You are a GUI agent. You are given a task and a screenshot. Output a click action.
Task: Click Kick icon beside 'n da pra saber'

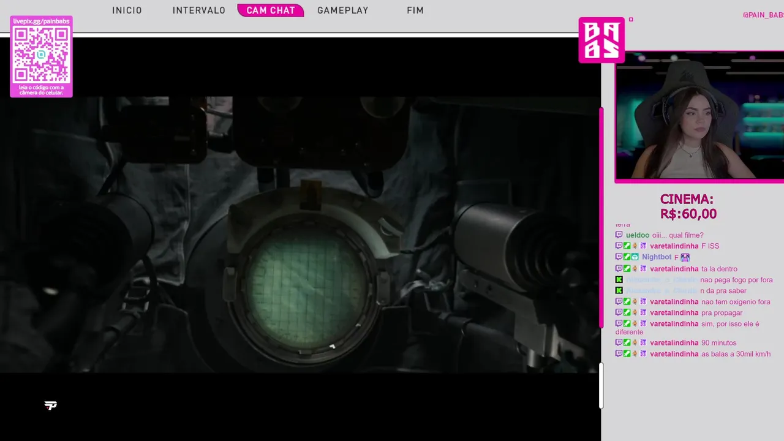[x=619, y=291]
